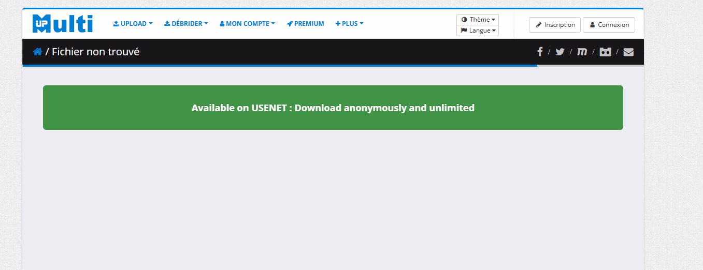Screen dimensions: 703x270
Task: Click the Connexion button
Action: point(609,25)
